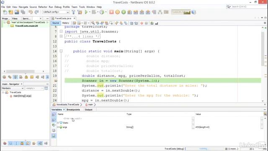Collapse the import code fold on line 7

61,31
